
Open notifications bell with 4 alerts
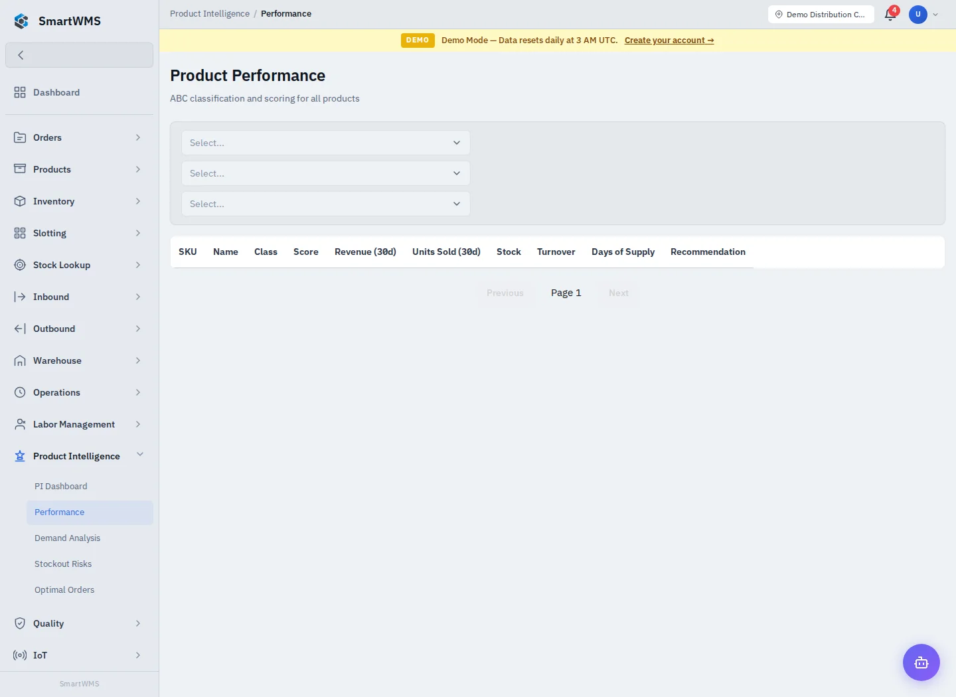[891, 14]
